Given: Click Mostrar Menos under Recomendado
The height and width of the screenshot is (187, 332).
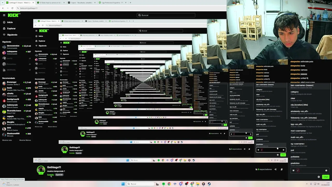Looking at the screenshot, I should click(x=25, y=140).
